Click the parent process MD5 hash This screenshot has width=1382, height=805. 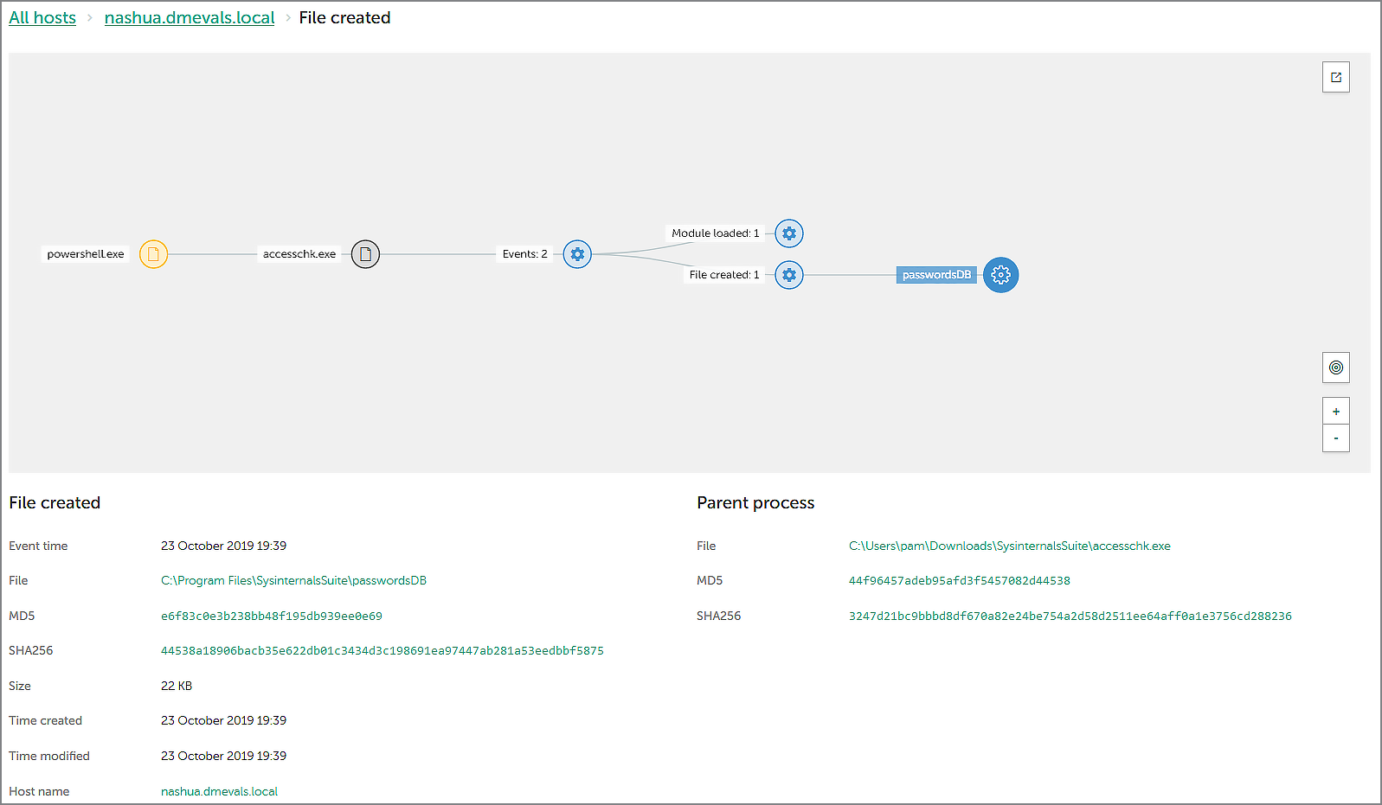click(959, 581)
